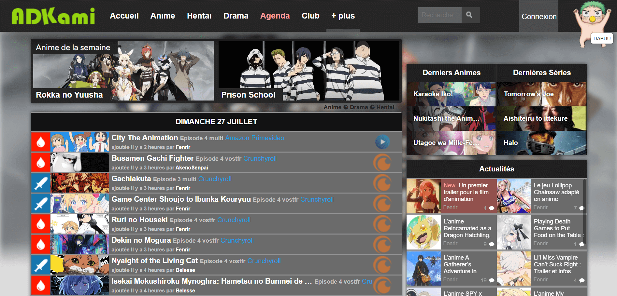
Task: Expand the '+ plus' navigation menu
Action: coord(343,16)
